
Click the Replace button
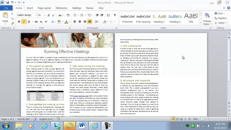pyautogui.click(x=221, y=18)
